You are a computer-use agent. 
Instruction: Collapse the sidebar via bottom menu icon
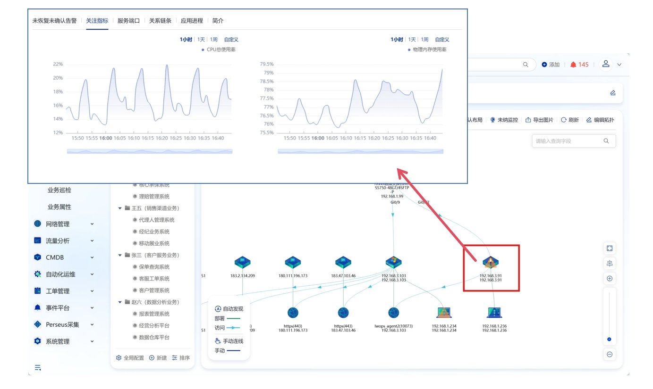pos(38,367)
